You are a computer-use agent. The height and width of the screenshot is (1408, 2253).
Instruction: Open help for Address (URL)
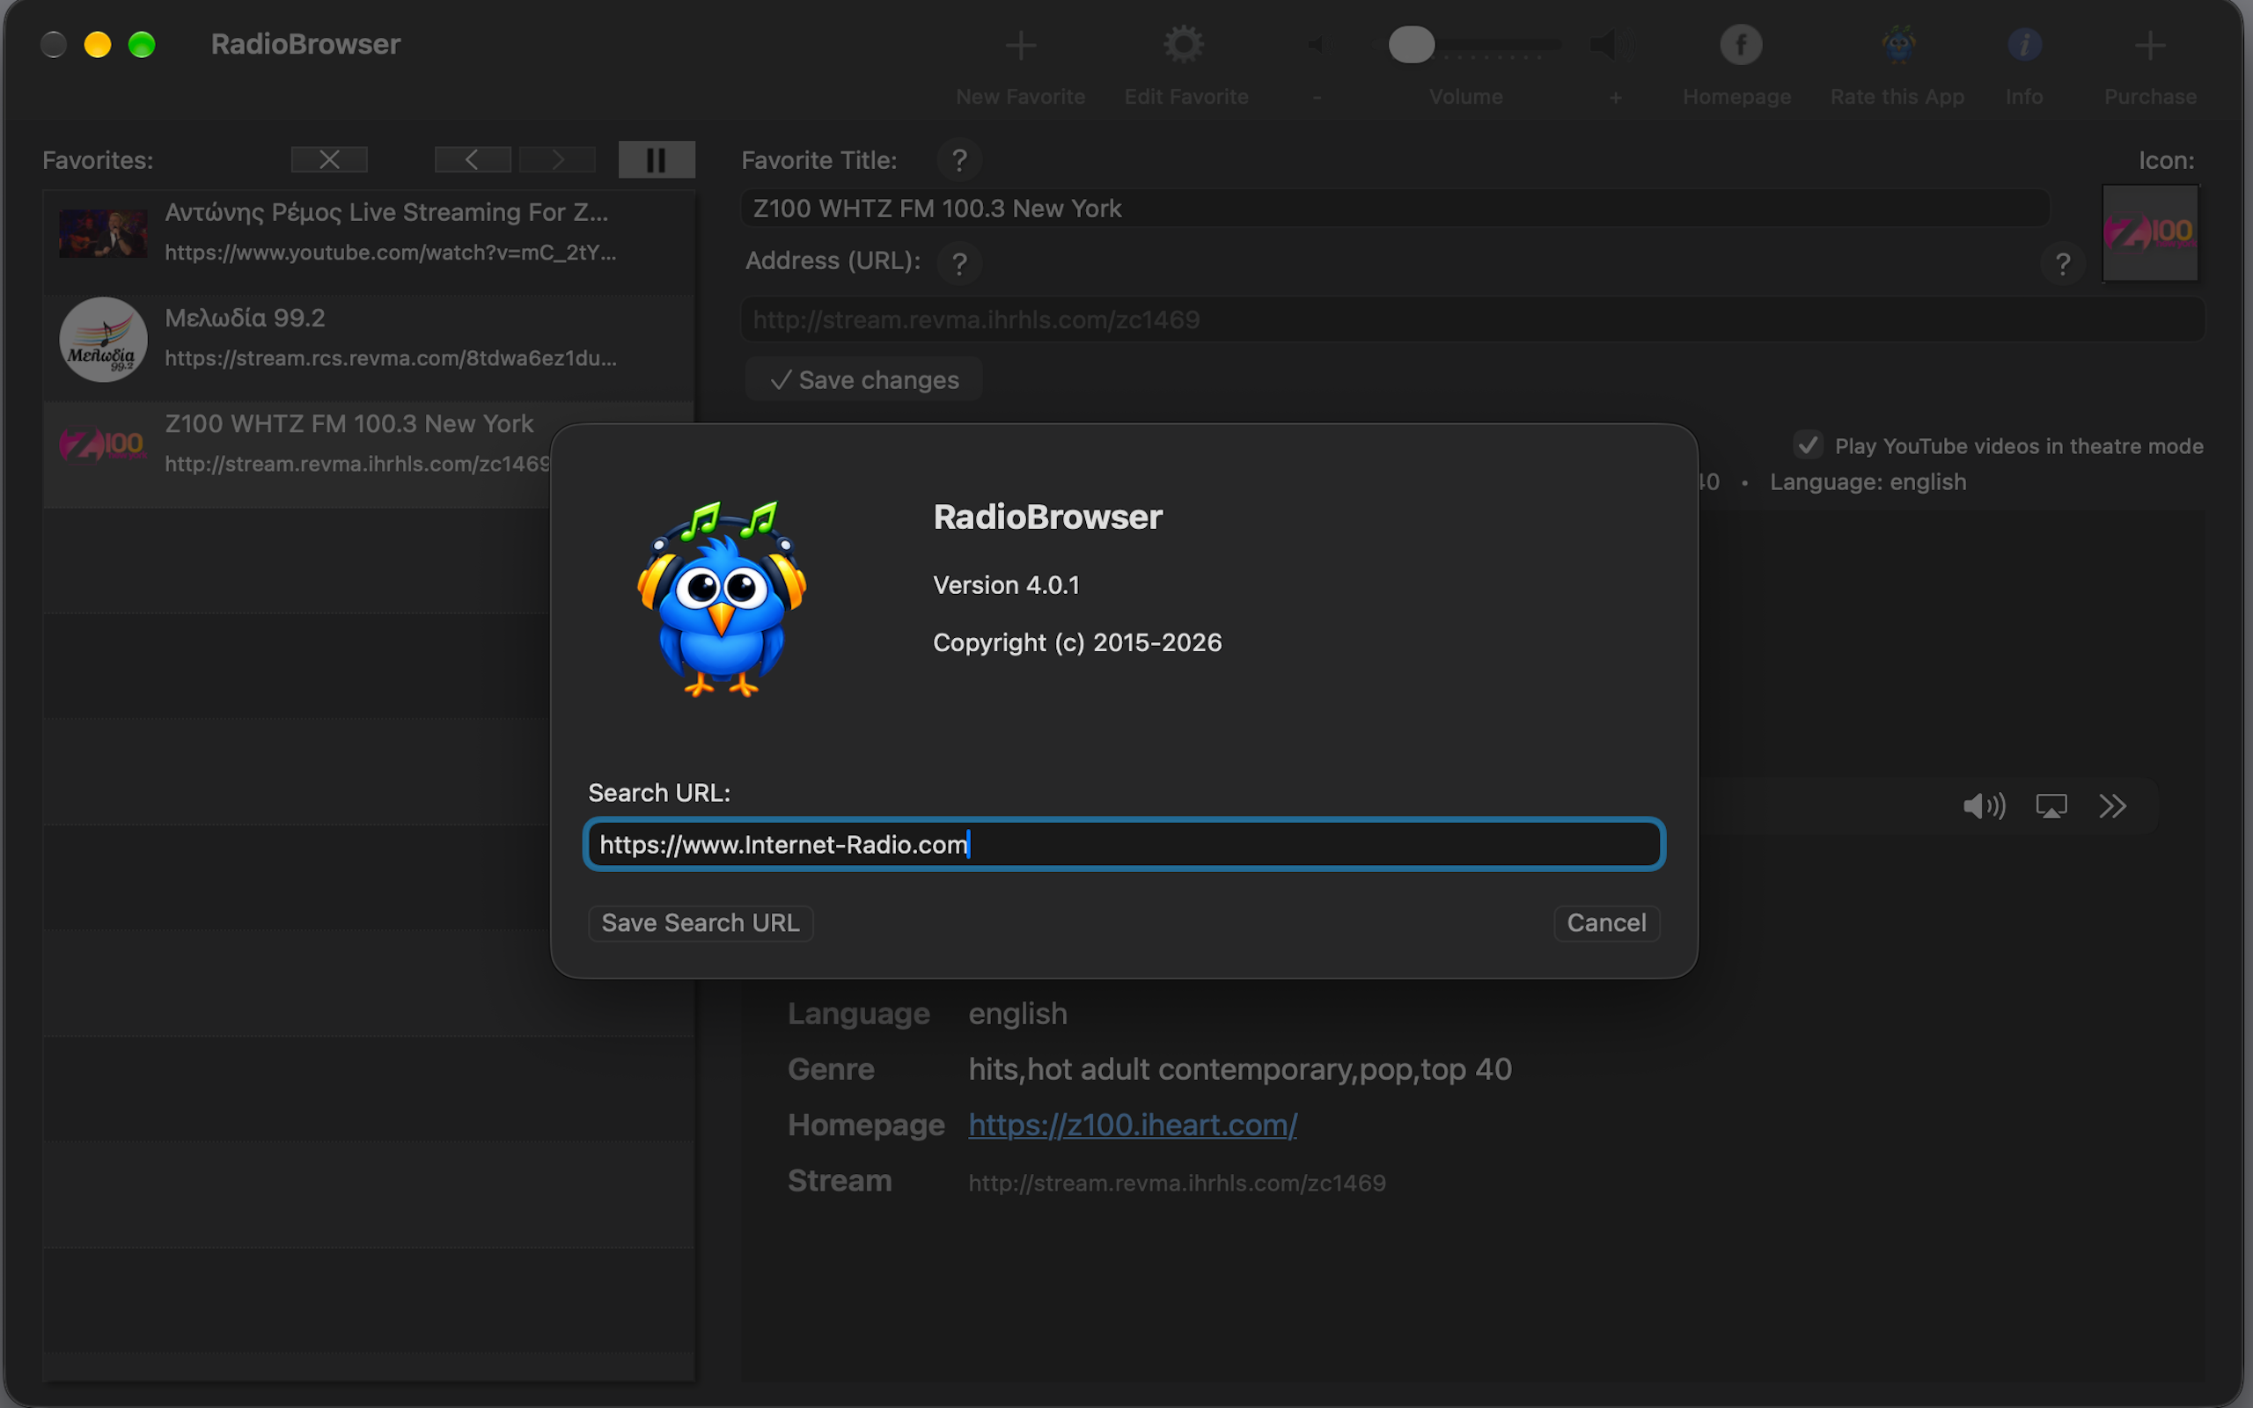959,263
